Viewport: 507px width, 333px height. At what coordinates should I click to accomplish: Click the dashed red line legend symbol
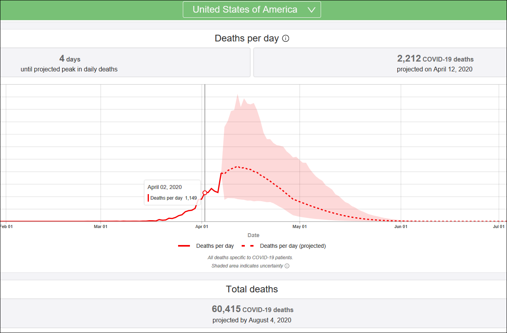point(248,246)
